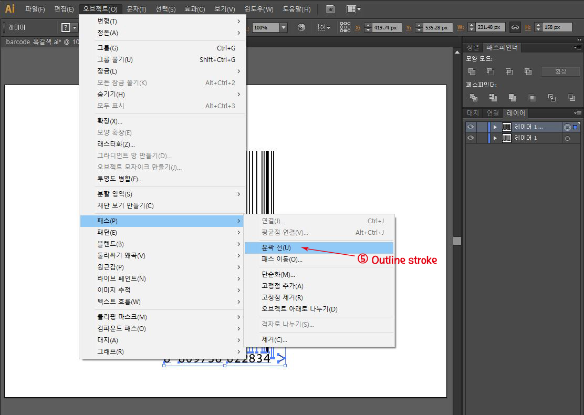Screen dimensions: 584x415
Task: Switch to the 대지 panel tab
Action: (x=473, y=113)
